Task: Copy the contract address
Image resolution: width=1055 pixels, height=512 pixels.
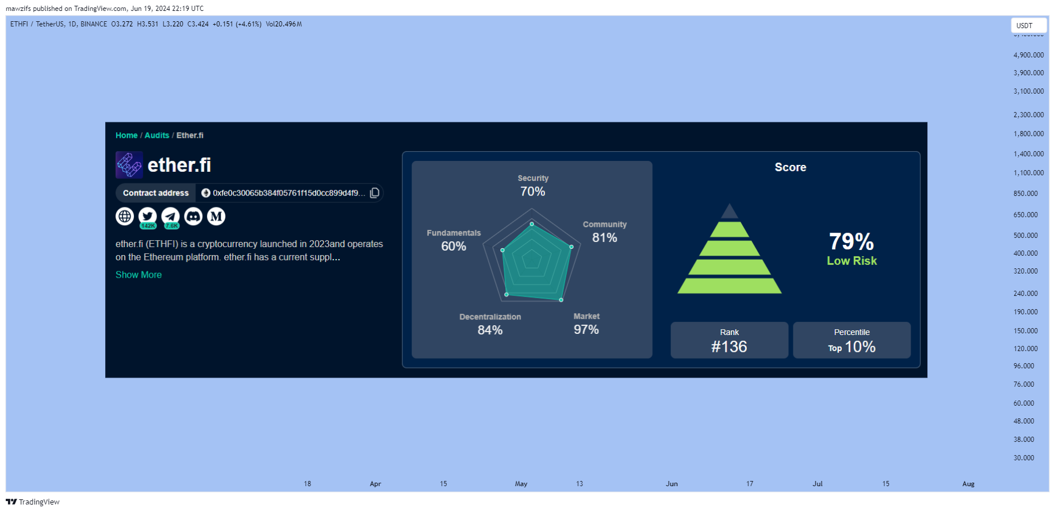Action: [x=375, y=193]
